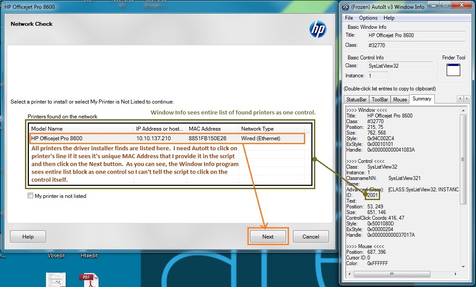476x287 pixels.
Task: Open the Help menu in AutoIt Window Info
Action: 389,18
